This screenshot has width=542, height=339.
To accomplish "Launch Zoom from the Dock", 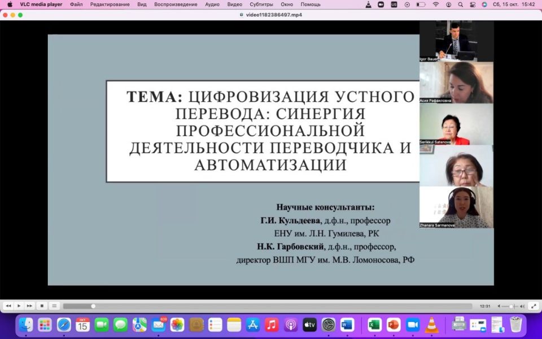I will tap(413, 325).
